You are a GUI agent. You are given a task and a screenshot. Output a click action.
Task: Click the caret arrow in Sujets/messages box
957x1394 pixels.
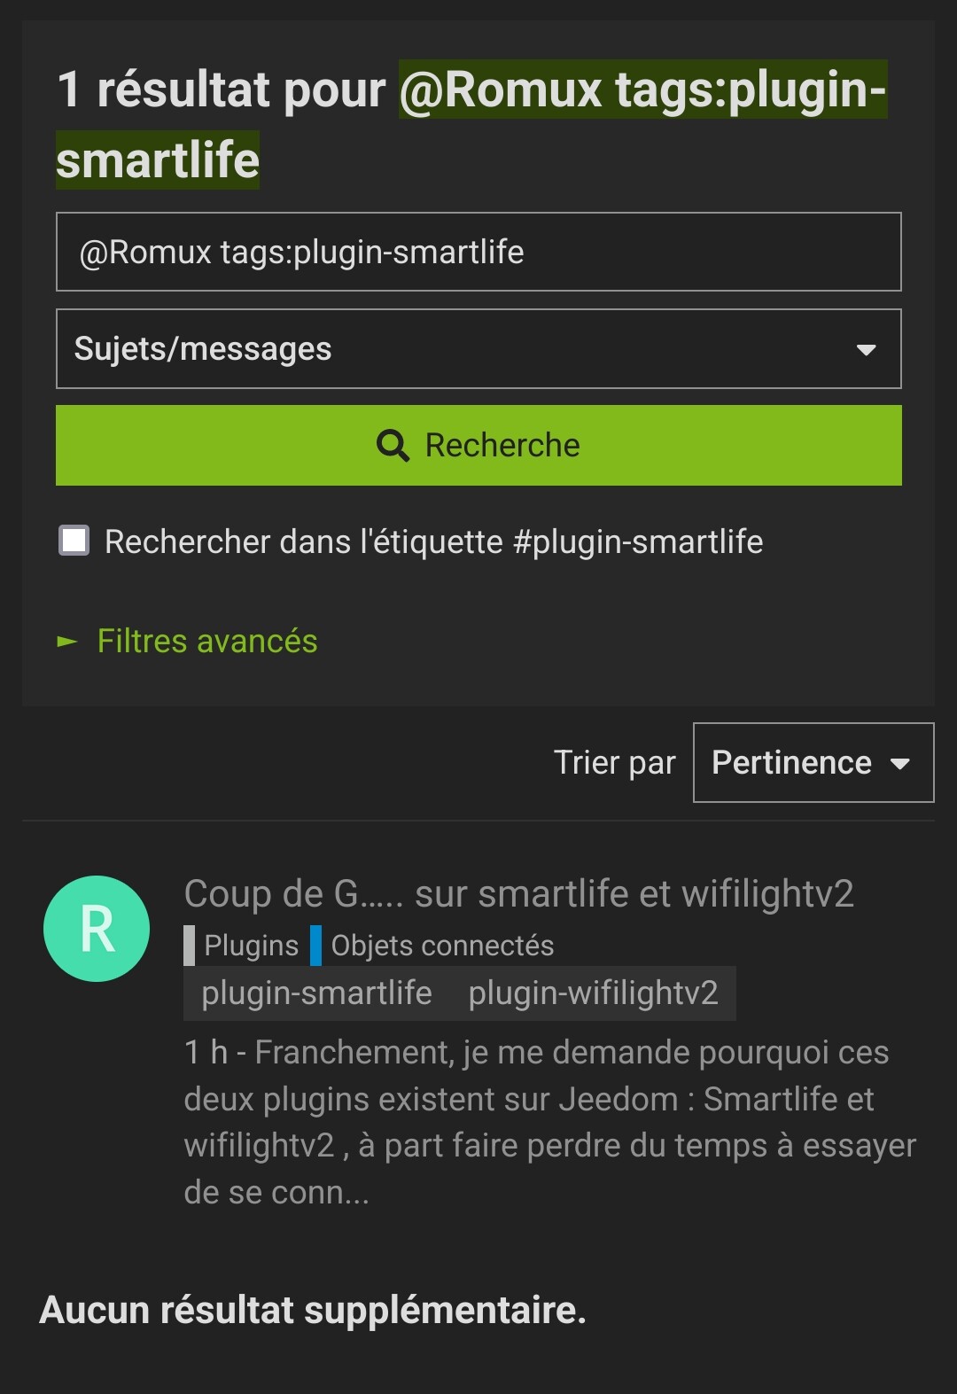[866, 350]
